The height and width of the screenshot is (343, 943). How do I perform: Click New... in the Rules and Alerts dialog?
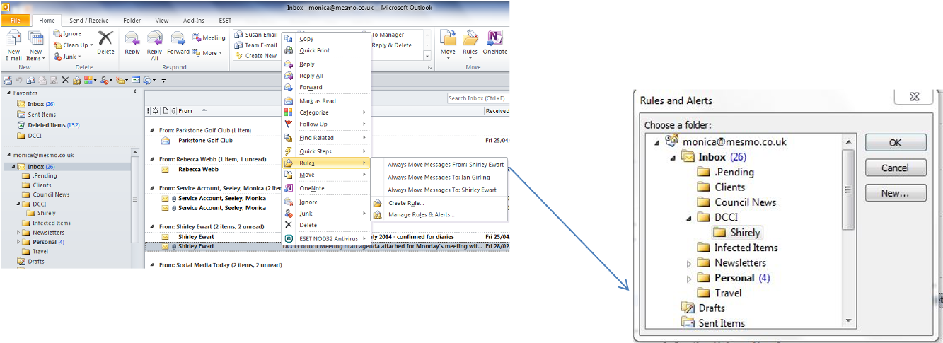point(895,193)
